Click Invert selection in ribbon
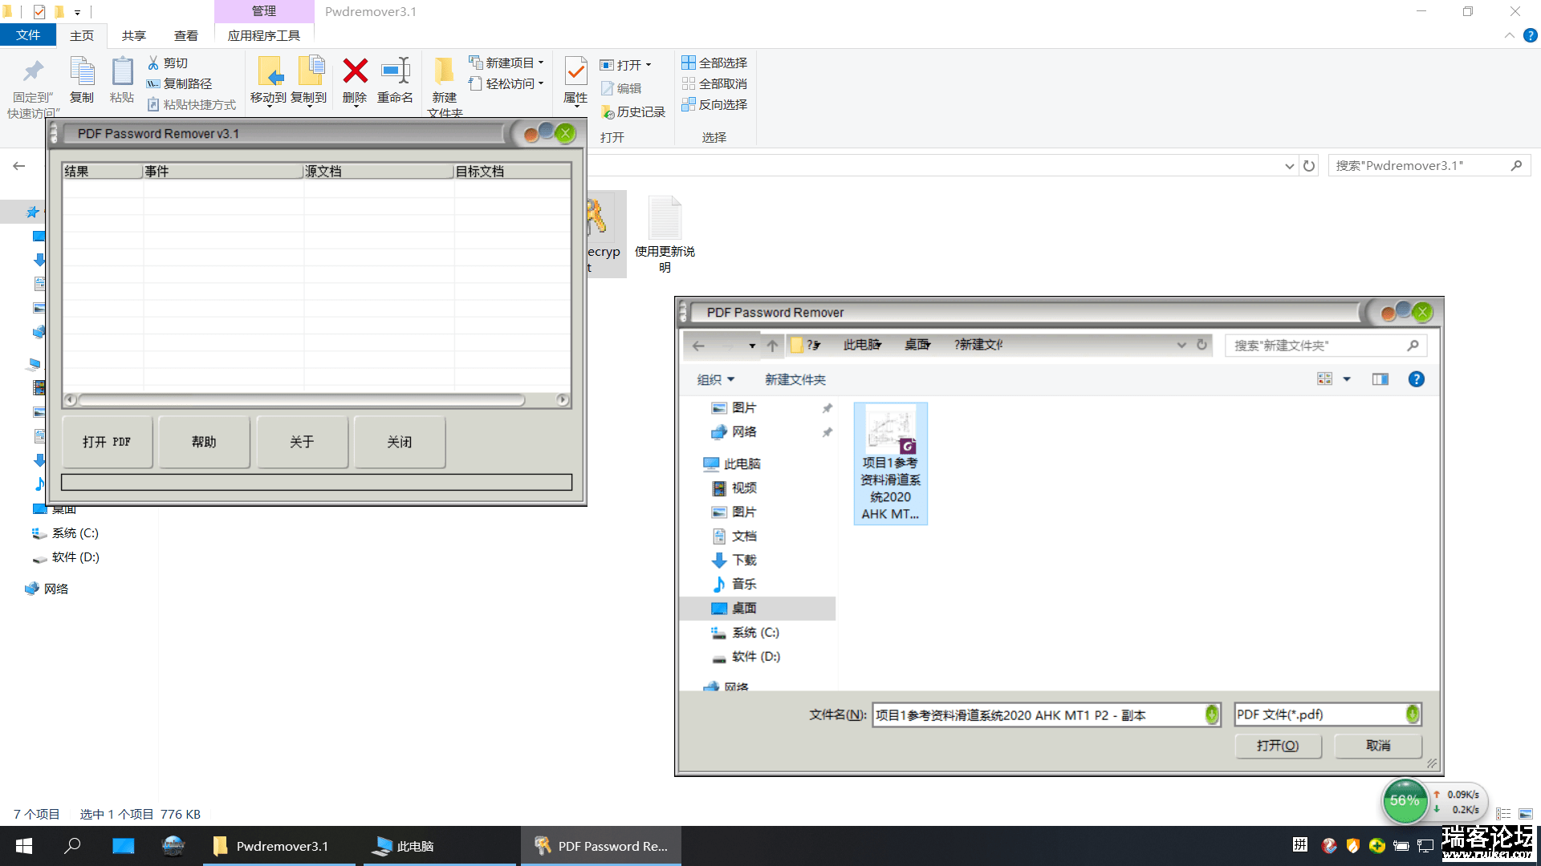 point(714,104)
